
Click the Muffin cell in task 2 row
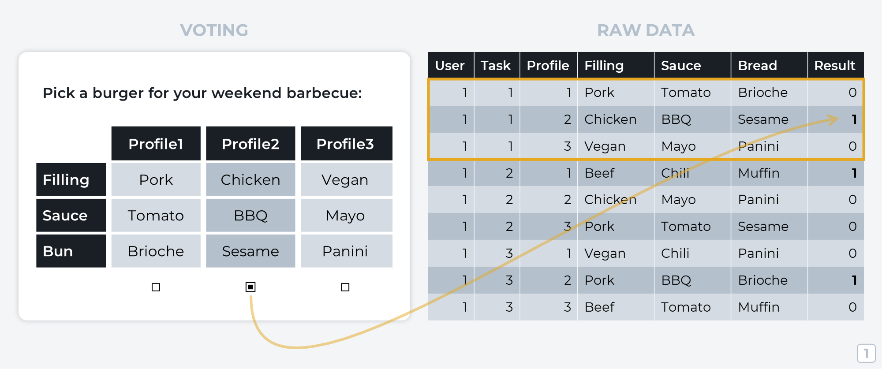pyautogui.click(x=769, y=173)
